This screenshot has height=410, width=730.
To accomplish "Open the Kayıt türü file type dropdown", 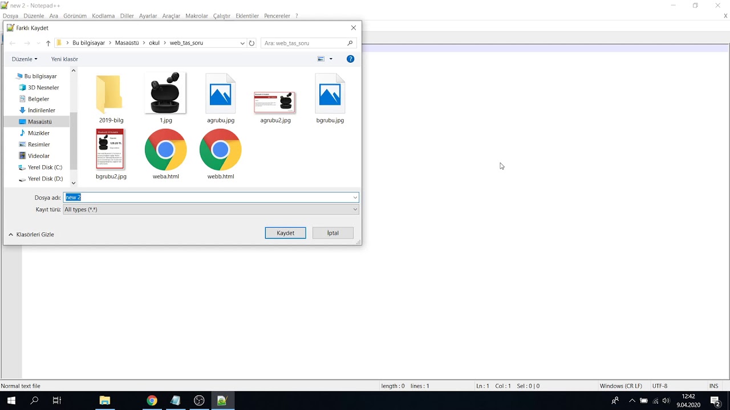I will tap(211, 210).
